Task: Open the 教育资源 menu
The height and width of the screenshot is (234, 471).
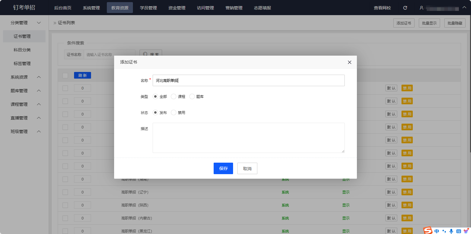Action: pos(120,8)
